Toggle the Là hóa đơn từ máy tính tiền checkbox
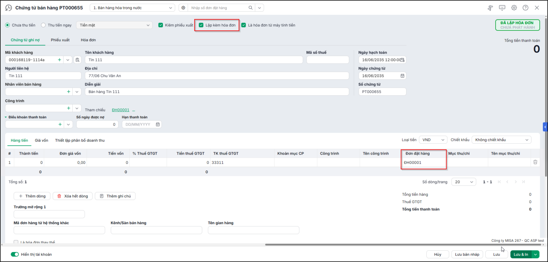This screenshot has width=548, height=262. 244,25
